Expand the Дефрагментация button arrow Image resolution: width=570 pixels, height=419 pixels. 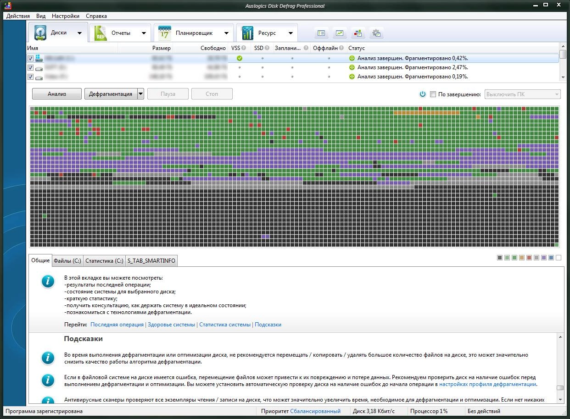(140, 94)
